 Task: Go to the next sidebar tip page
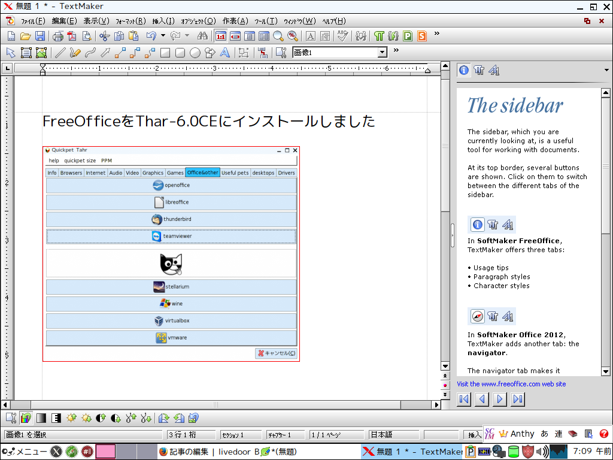point(500,400)
